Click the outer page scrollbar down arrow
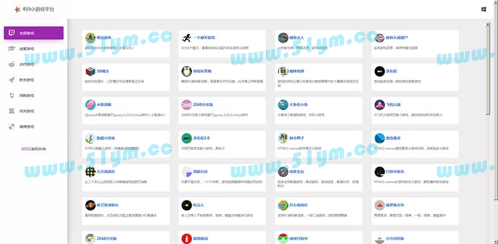The image size is (498, 244). point(496,242)
